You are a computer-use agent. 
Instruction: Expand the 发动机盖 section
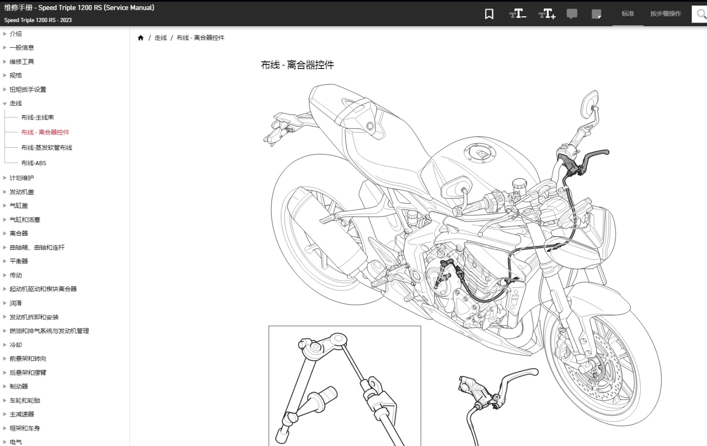[x=5, y=192]
